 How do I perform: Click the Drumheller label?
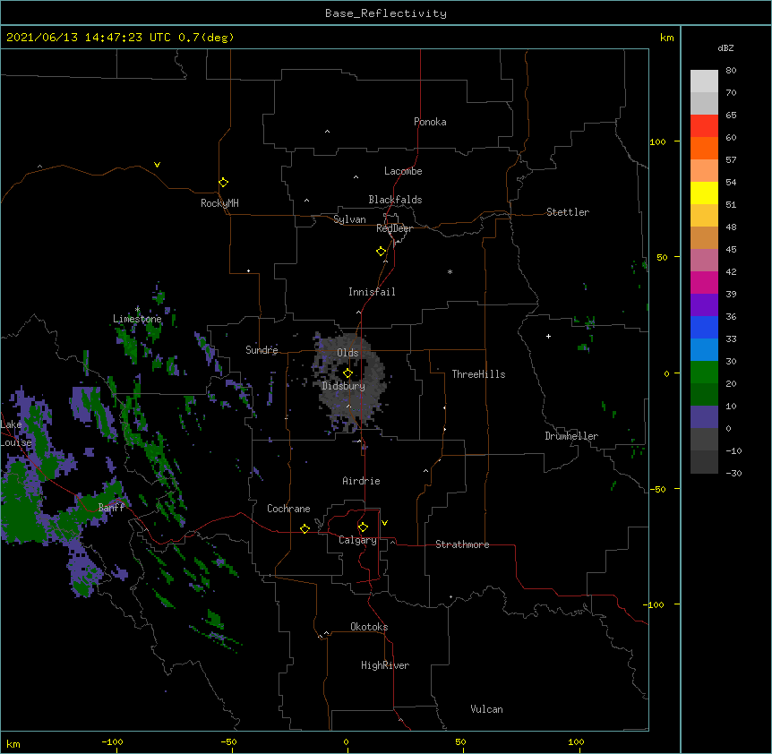[x=571, y=436]
